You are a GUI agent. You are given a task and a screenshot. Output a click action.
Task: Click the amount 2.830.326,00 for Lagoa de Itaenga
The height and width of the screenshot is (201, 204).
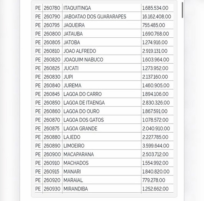156,102
